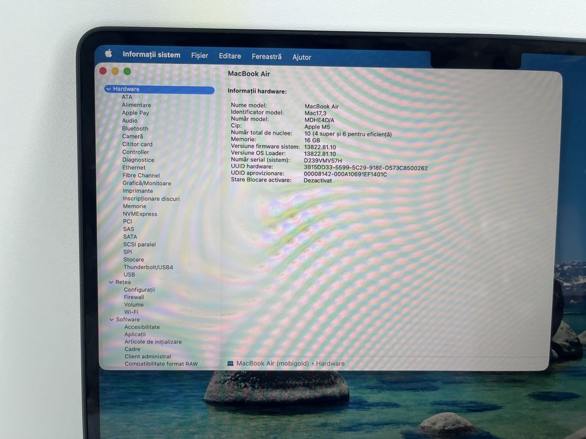
Task: Select Cameră in the sidebar
Action: [x=133, y=136]
